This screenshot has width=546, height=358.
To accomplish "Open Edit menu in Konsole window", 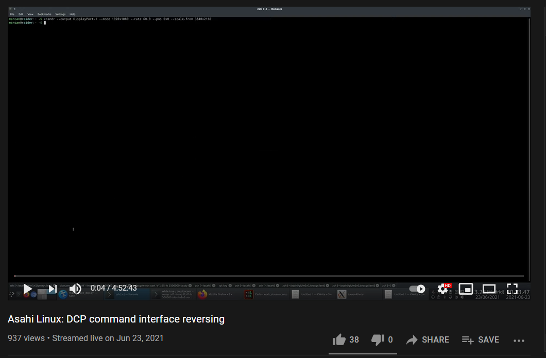I will click(x=21, y=14).
